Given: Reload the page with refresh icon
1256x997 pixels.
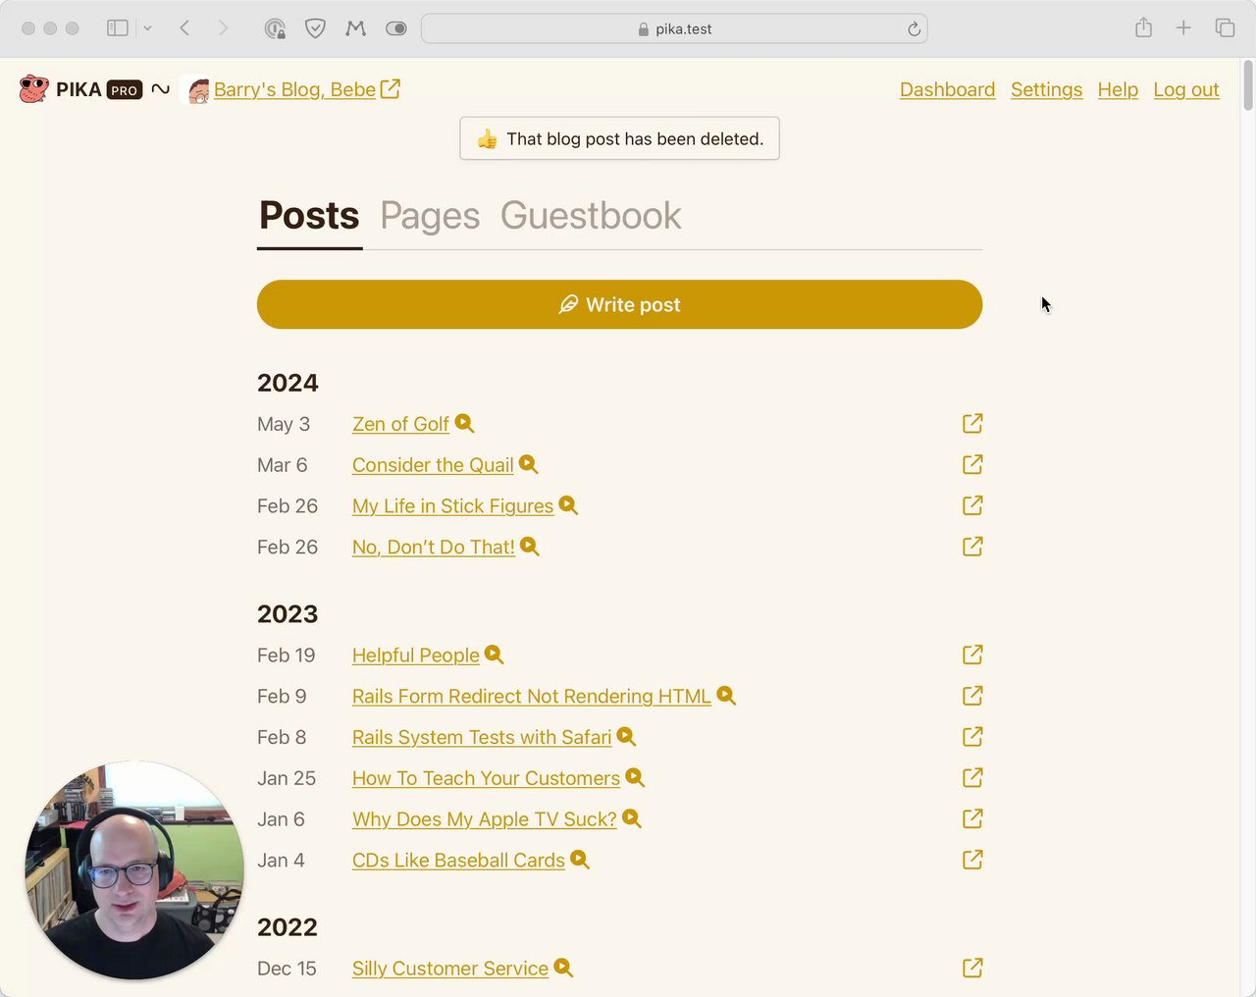Looking at the screenshot, I should [914, 28].
